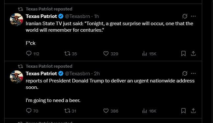Share the Iranian State TV post
This screenshot has width=213, height=123.
pyautogui.click(x=193, y=53)
